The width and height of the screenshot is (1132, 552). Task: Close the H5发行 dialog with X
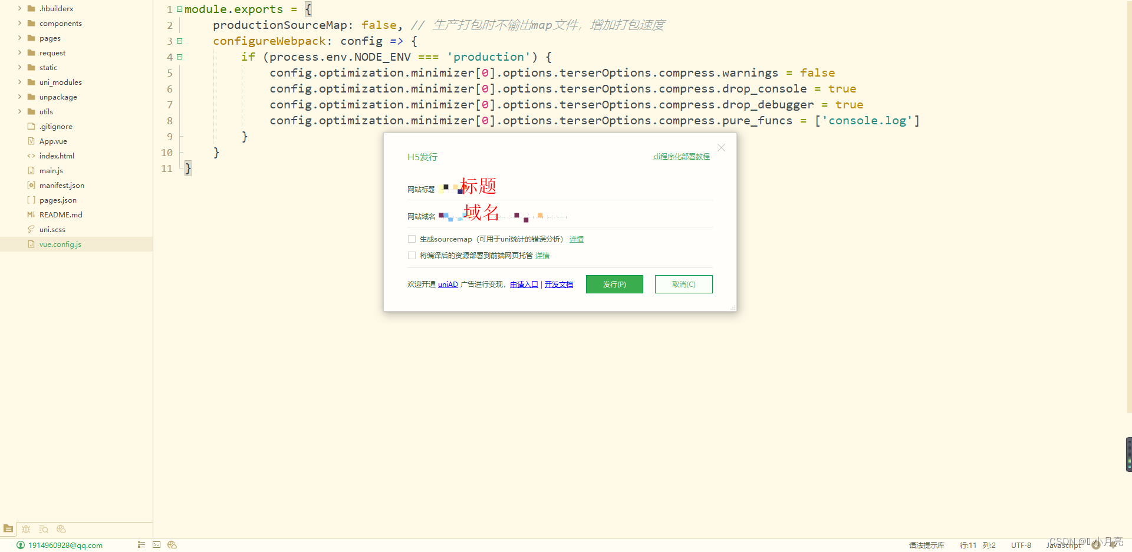pos(721,148)
